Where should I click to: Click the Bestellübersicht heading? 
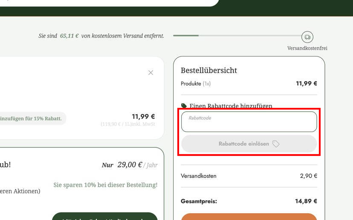click(209, 71)
